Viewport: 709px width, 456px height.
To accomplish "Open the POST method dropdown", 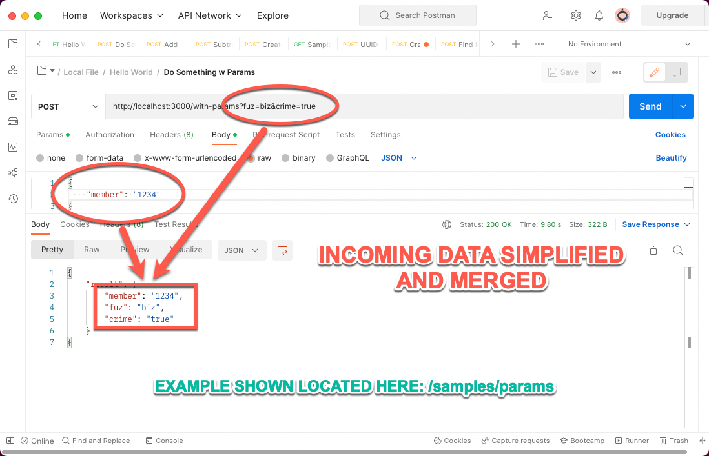I will tap(68, 106).
